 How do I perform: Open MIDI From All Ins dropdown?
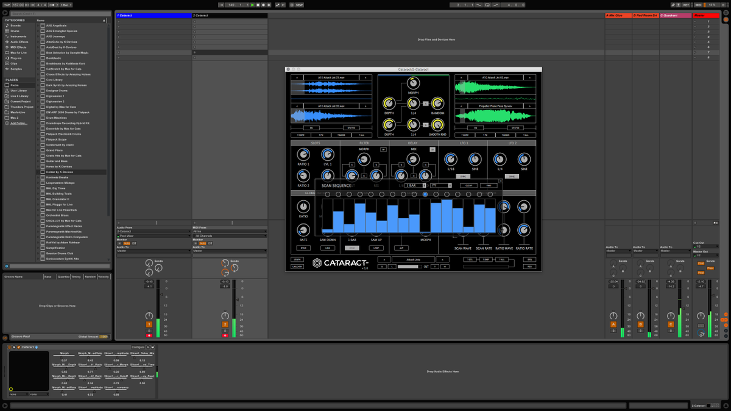point(230,231)
